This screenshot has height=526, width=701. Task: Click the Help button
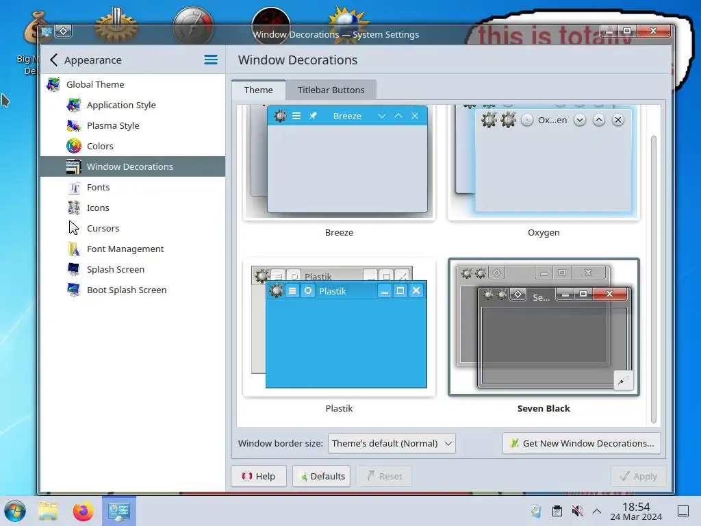[x=258, y=477]
